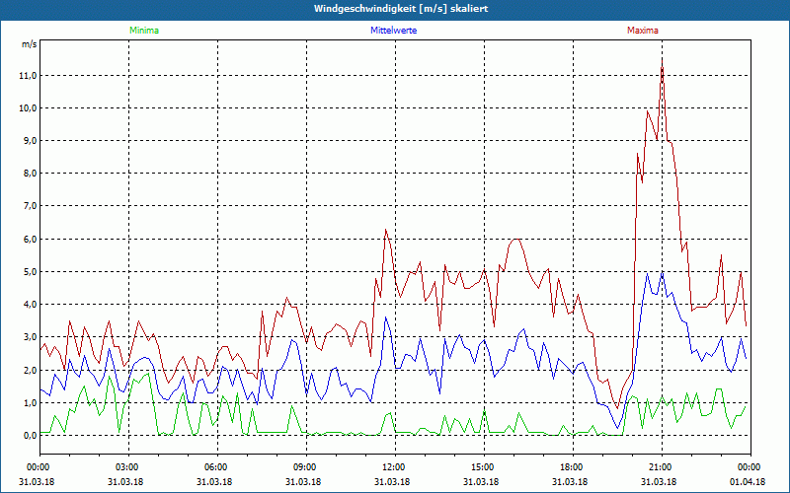Image resolution: width=790 pixels, height=493 pixels.
Task: Click the "31.03.18" date under 12:00
Action: coord(392,482)
